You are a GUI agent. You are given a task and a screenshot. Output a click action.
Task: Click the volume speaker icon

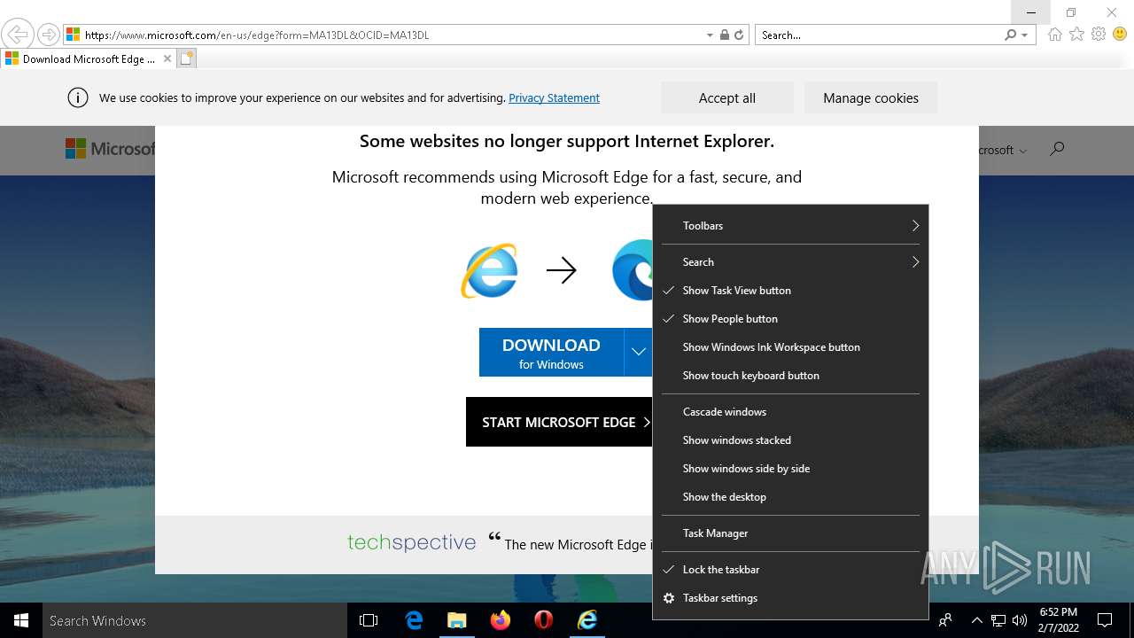1020,620
